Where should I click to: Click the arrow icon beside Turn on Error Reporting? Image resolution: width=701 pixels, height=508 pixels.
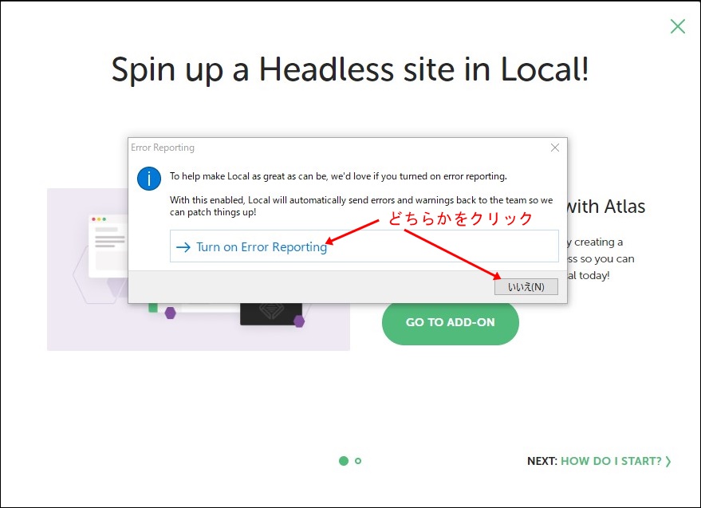point(183,247)
